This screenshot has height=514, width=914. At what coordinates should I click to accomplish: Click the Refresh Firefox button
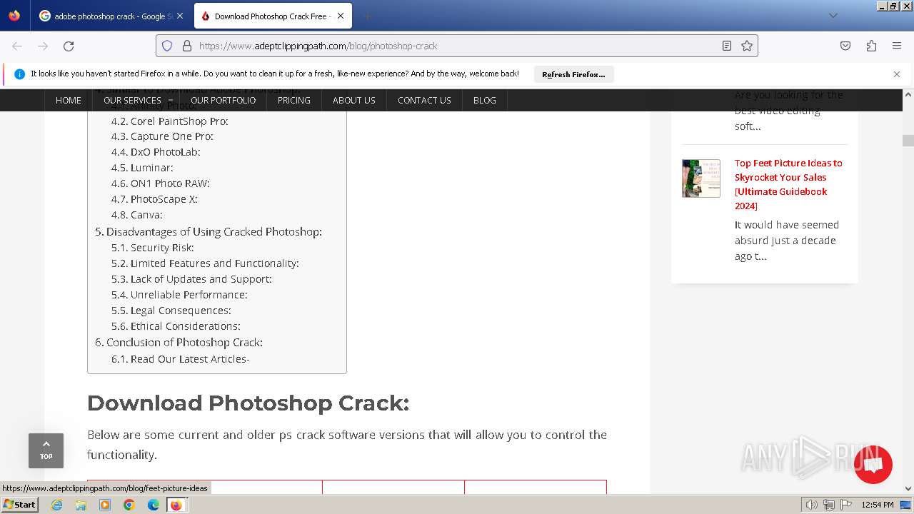(573, 74)
